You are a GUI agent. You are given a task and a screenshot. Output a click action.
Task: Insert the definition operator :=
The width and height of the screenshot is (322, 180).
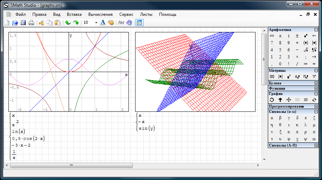[x=305, y=64]
